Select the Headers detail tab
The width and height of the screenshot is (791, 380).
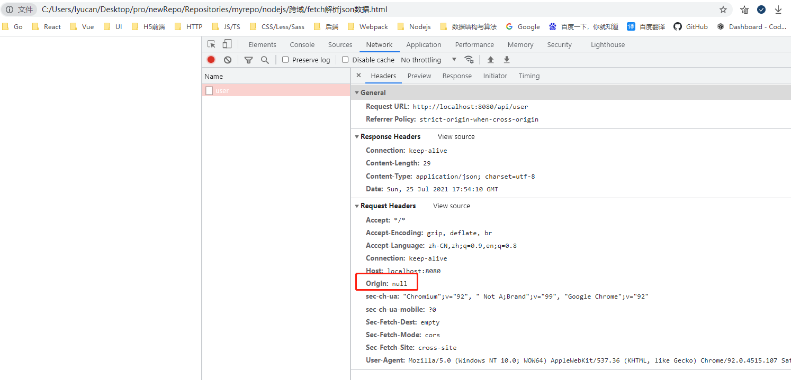point(383,76)
